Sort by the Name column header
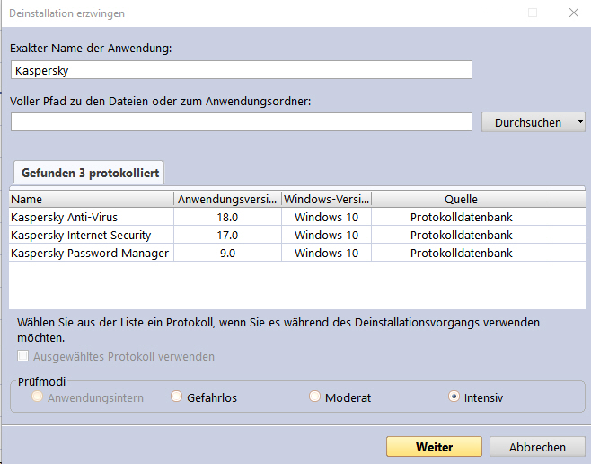This screenshot has width=591, height=464. (x=92, y=199)
